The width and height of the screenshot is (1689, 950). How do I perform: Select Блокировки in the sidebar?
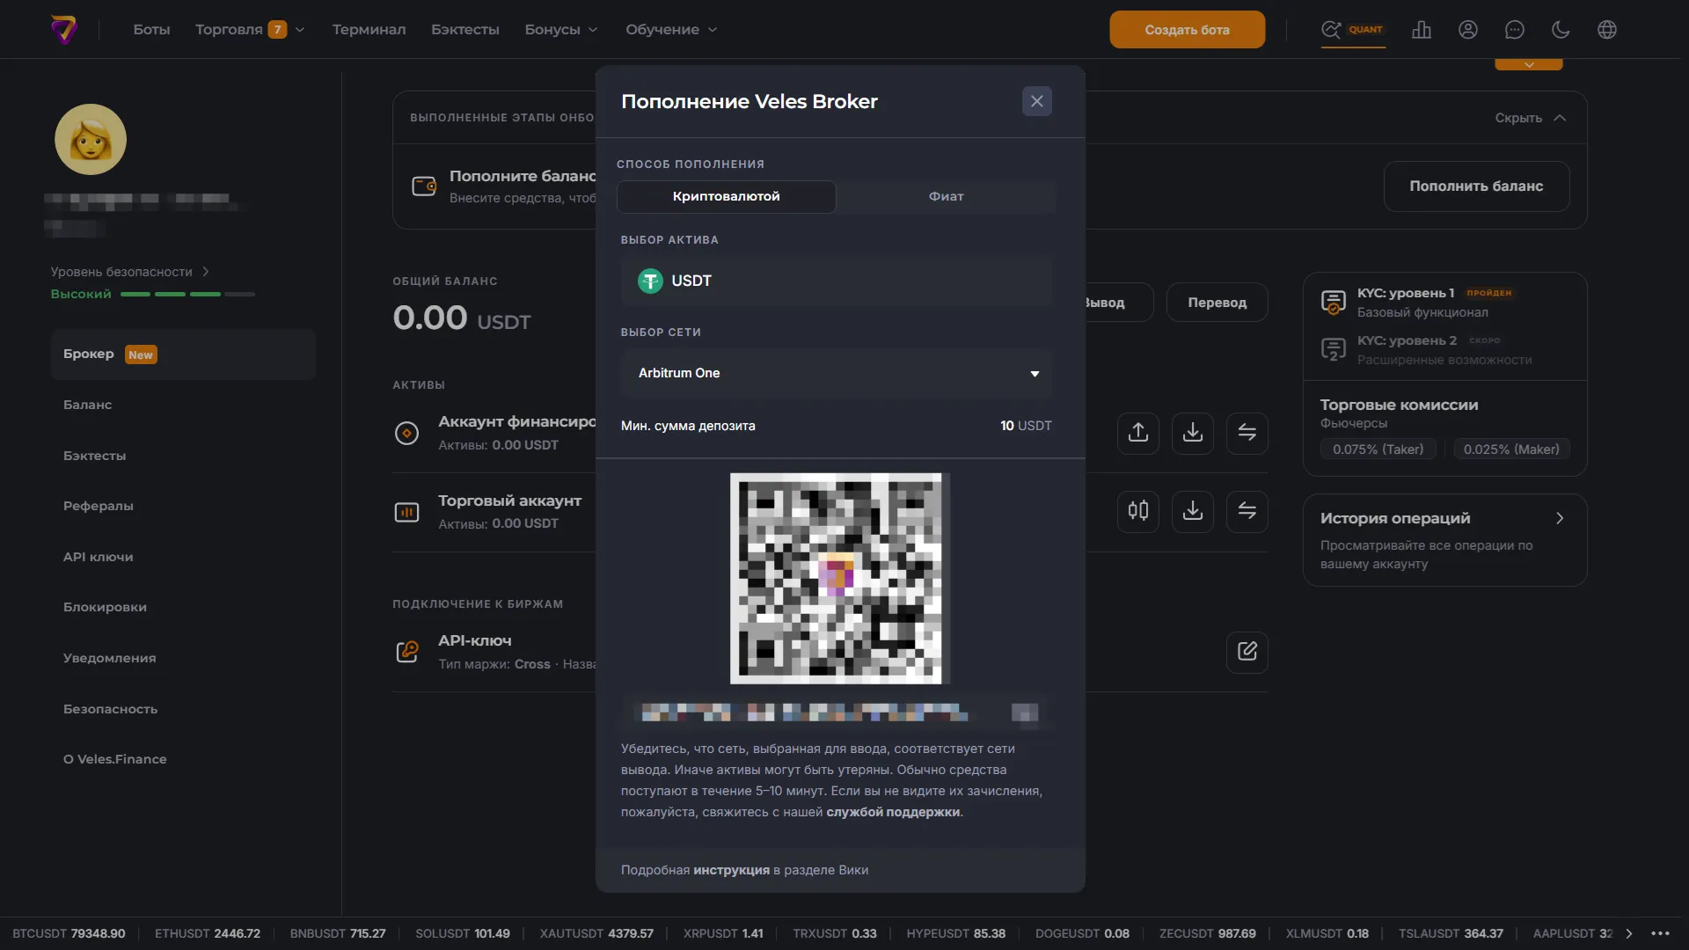click(x=105, y=607)
